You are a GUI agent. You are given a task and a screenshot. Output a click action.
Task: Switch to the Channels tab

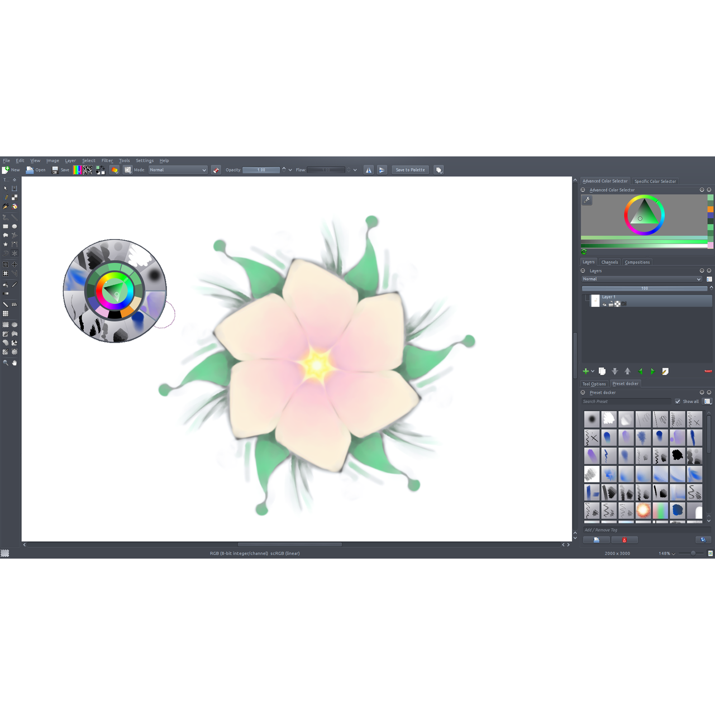click(x=609, y=262)
